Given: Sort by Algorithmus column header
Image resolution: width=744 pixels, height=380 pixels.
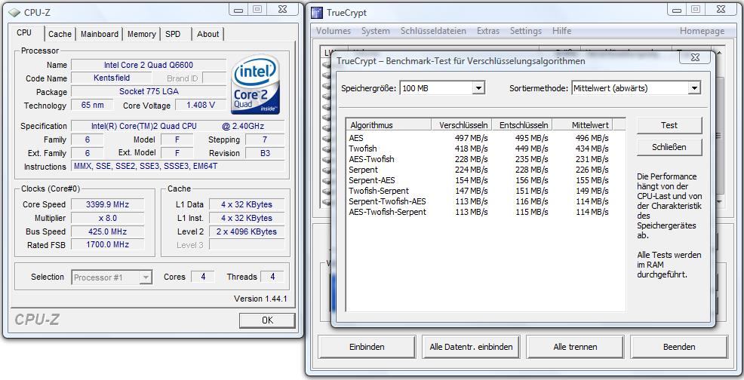Looking at the screenshot, I should click(389, 124).
